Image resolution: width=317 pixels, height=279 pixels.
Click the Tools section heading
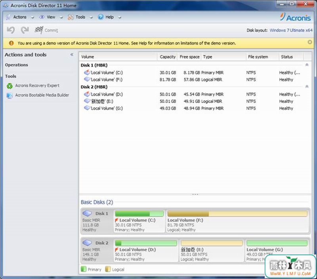tap(11, 76)
